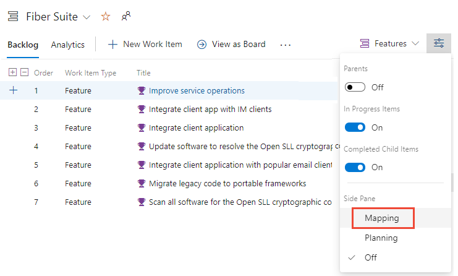Open Integrate client application feature
Screen dimensions: 458x276
[x=197, y=127]
